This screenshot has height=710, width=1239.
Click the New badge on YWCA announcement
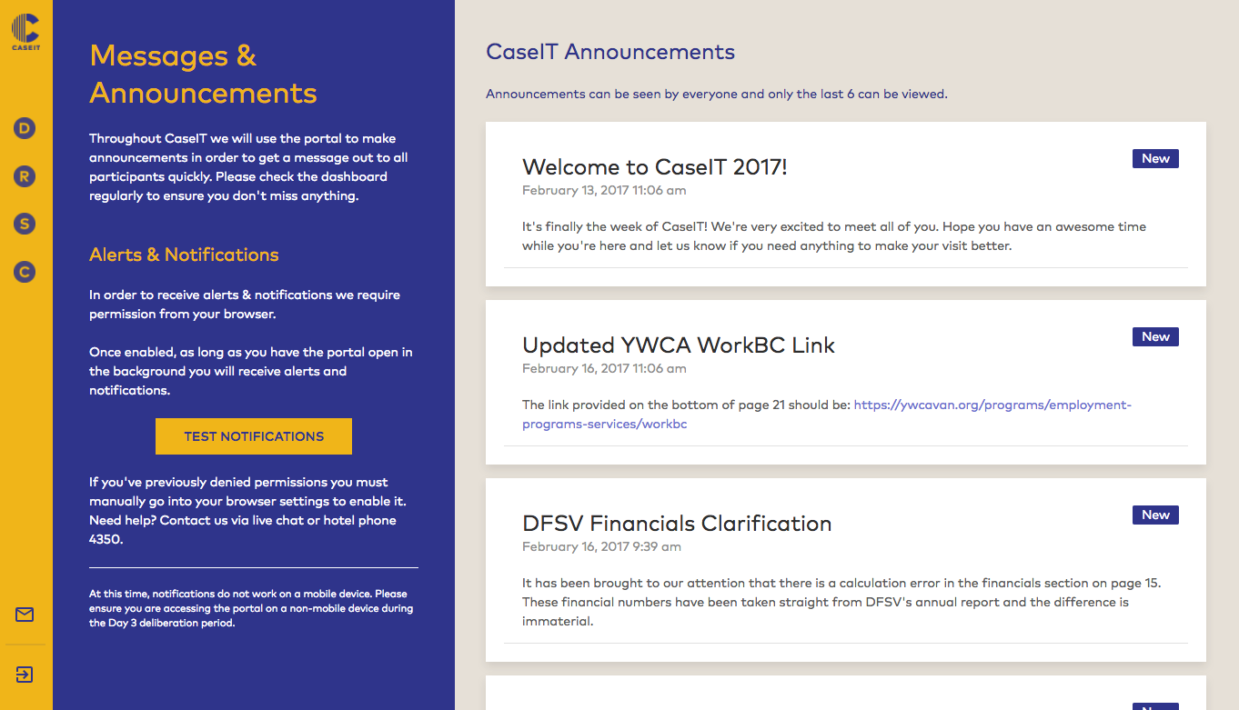(1154, 336)
